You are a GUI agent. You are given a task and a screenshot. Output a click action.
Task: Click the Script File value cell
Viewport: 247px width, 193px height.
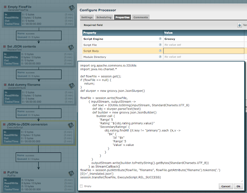(x=204, y=45)
